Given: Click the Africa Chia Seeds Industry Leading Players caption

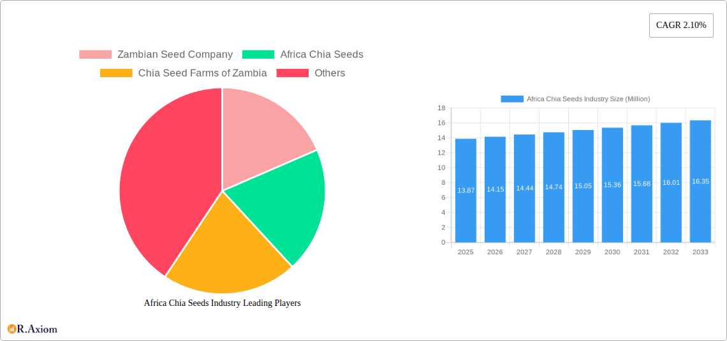Looking at the screenshot, I should tap(223, 303).
